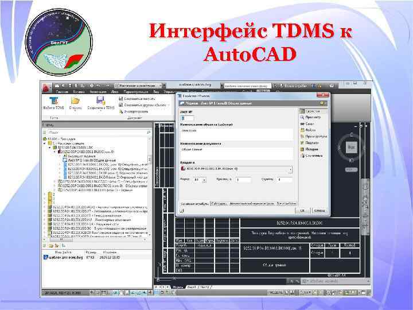Open Связи section in dialog sidebar
Viewport: 413px width, 310px height.
point(307,123)
